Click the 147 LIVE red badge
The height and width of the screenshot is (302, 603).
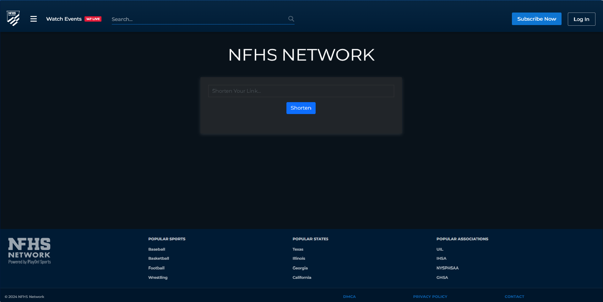tap(93, 19)
